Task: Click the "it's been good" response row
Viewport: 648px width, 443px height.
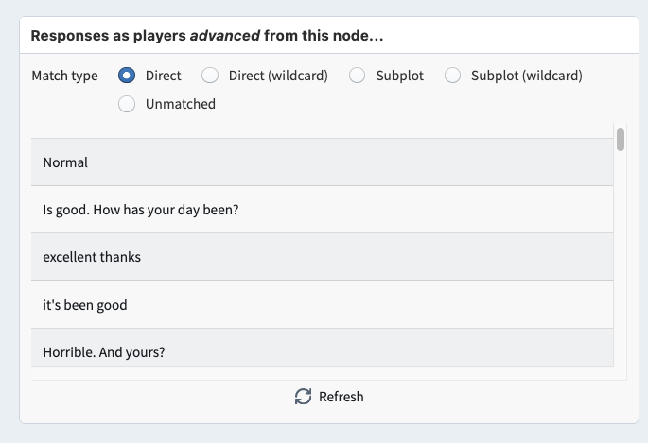Action: (322, 305)
